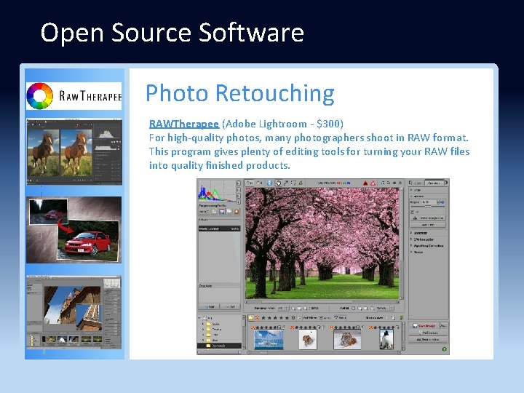Click the green status icon at bottom right

tap(445, 349)
